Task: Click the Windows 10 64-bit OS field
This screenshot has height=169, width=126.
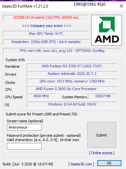Action: (x=72, y=105)
